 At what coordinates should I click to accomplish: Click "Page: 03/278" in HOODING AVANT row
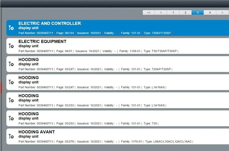(65, 142)
